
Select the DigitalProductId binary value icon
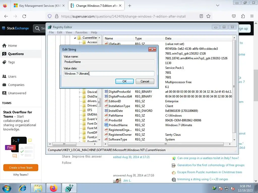106,91
